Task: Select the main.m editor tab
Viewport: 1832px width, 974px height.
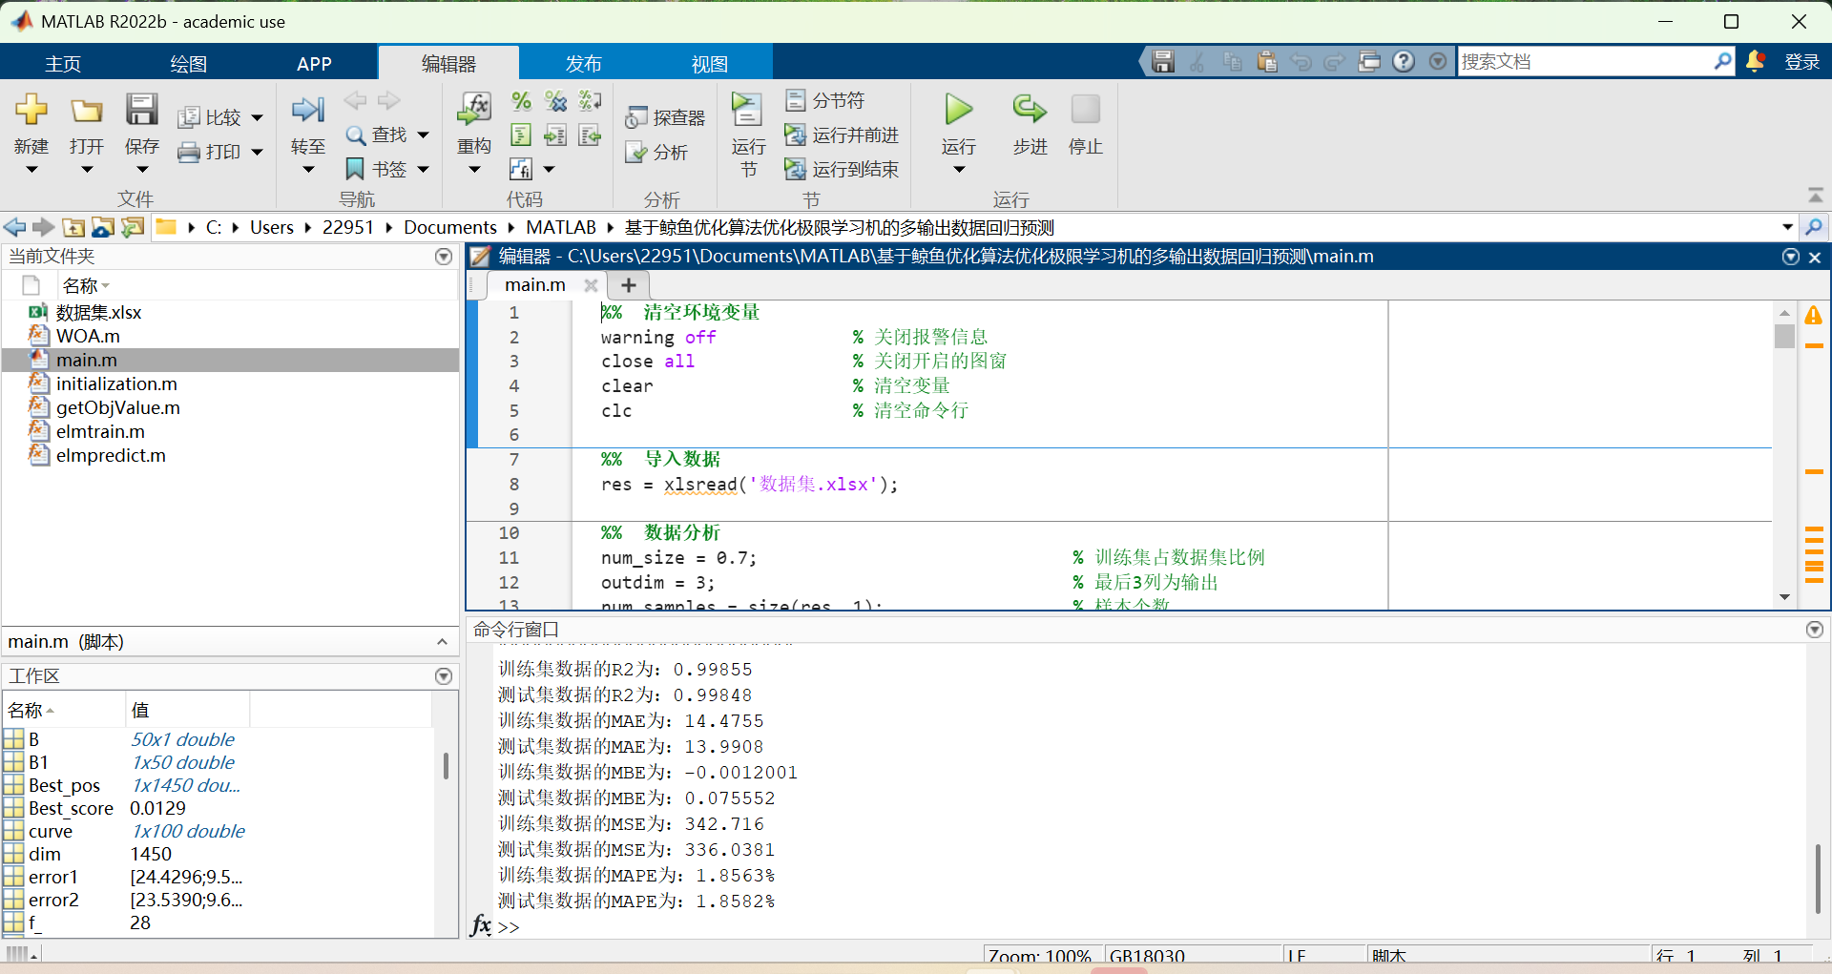Action: coord(535,285)
